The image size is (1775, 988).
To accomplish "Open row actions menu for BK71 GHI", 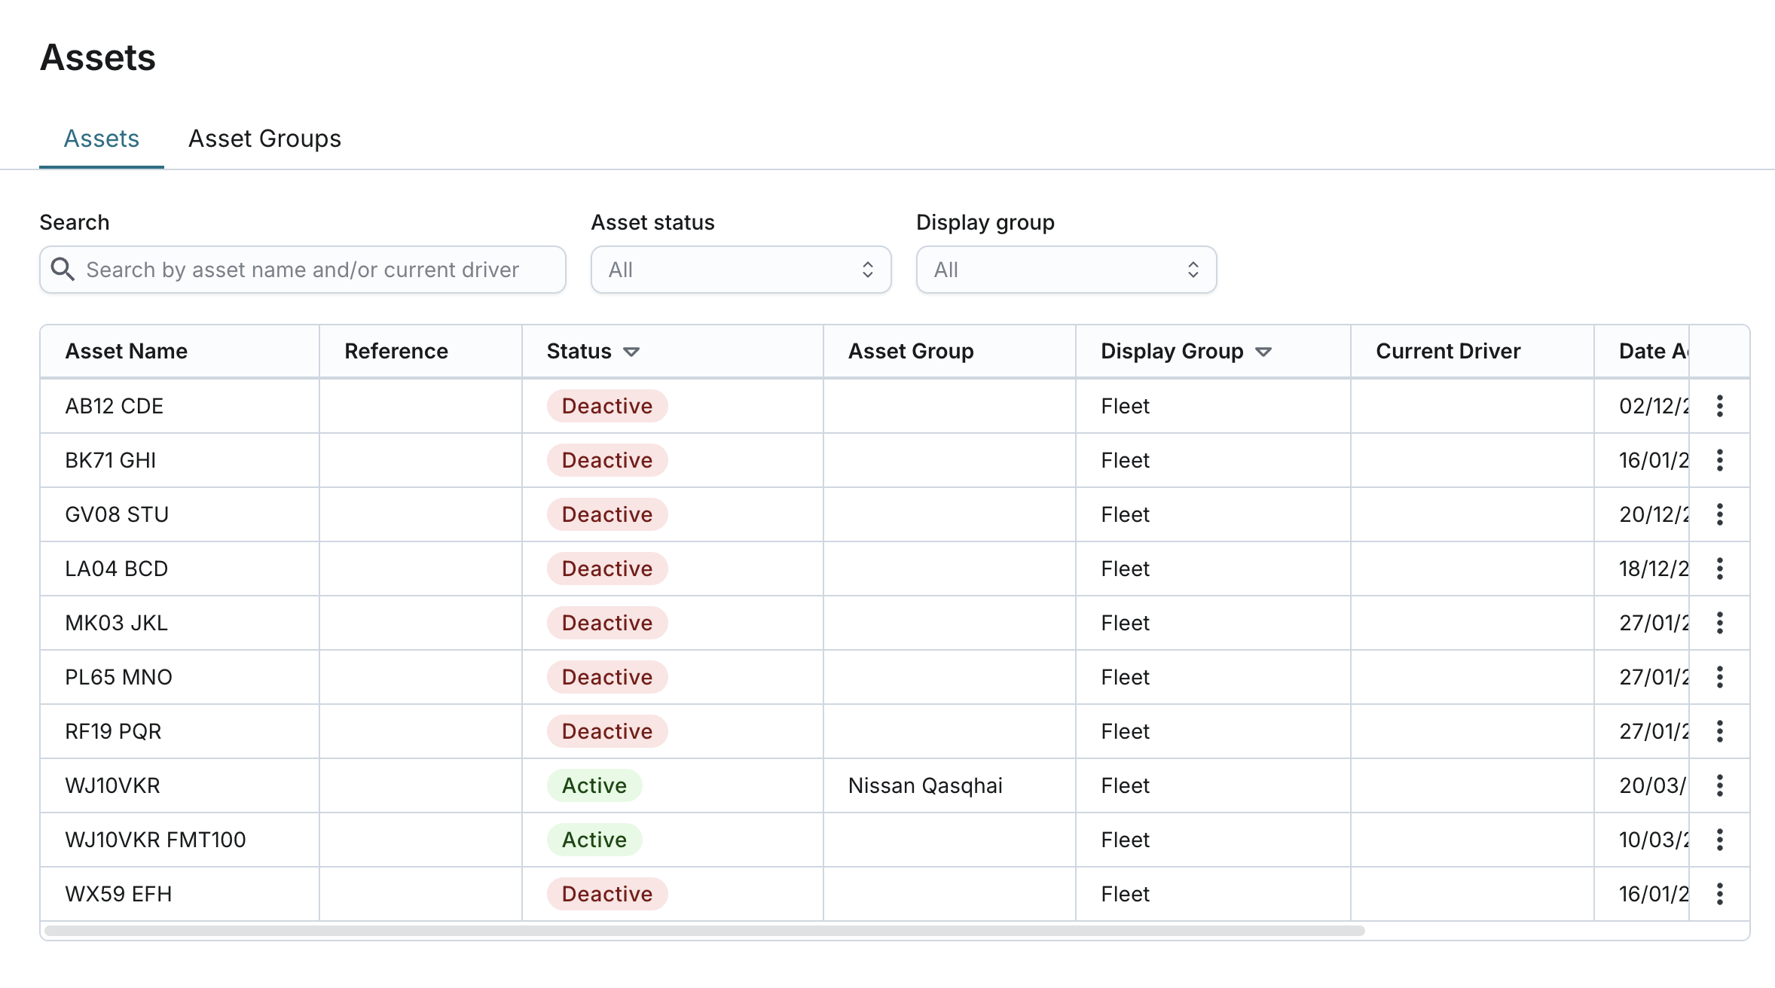I will 1719,460.
